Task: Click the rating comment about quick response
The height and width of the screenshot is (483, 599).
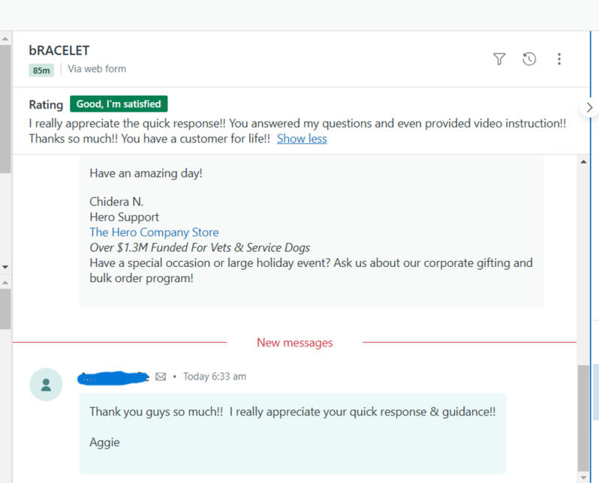Action: click(297, 131)
